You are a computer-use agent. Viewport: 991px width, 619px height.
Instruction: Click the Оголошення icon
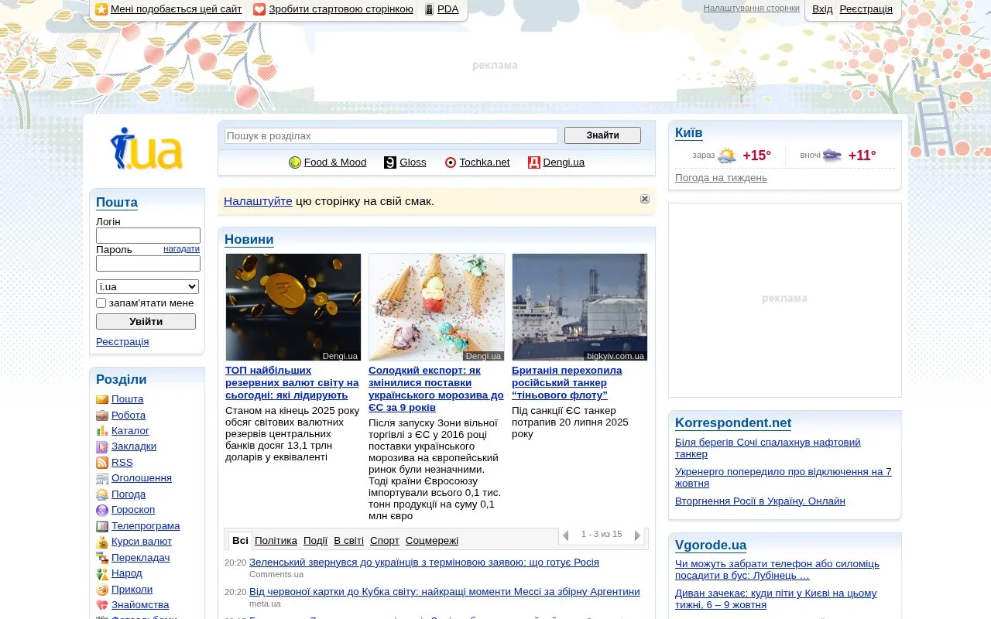tap(102, 478)
